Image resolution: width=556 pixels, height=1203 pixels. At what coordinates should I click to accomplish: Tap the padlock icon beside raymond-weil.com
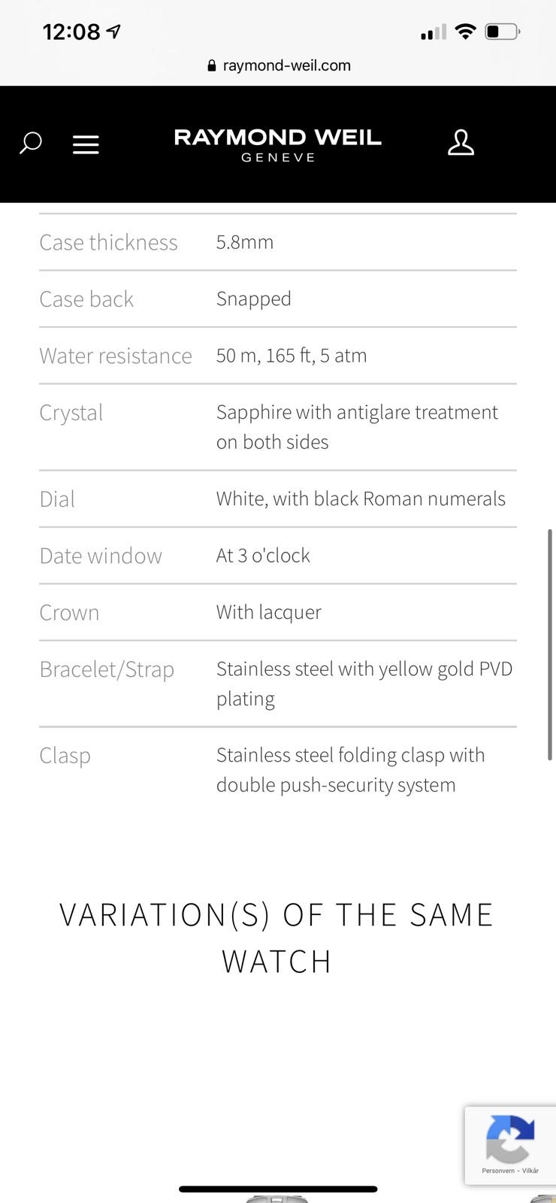tap(212, 66)
